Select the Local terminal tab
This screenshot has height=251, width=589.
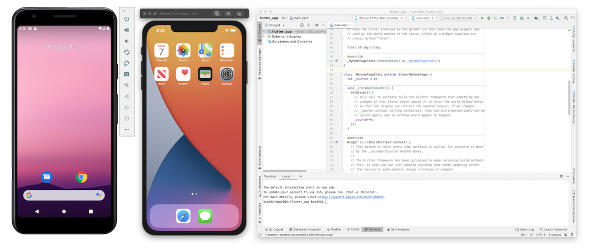[288, 176]
